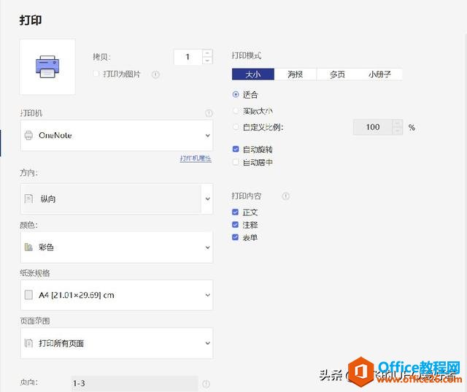The image size is (467, 392).
Task: Open the OneNote printer dropdown
Action: click(x=117, y=136)
